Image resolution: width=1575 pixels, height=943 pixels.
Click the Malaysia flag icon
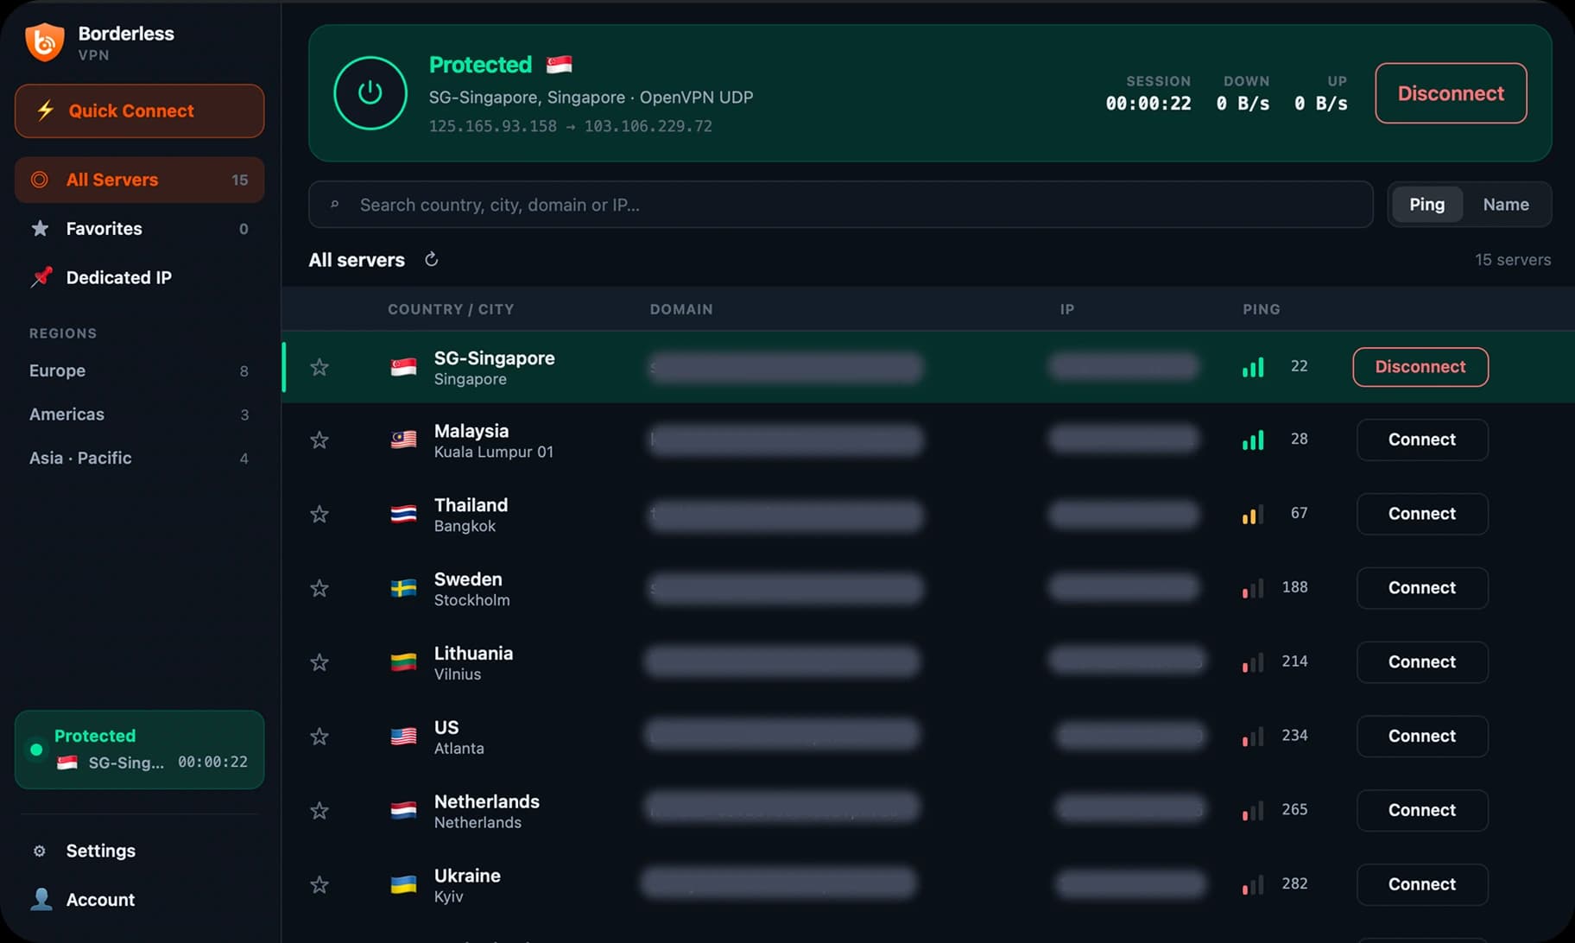[403, 440]
